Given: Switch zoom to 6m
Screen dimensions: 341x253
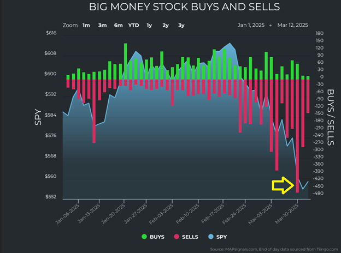Looking at the screenshot, I should coord(118,25).
